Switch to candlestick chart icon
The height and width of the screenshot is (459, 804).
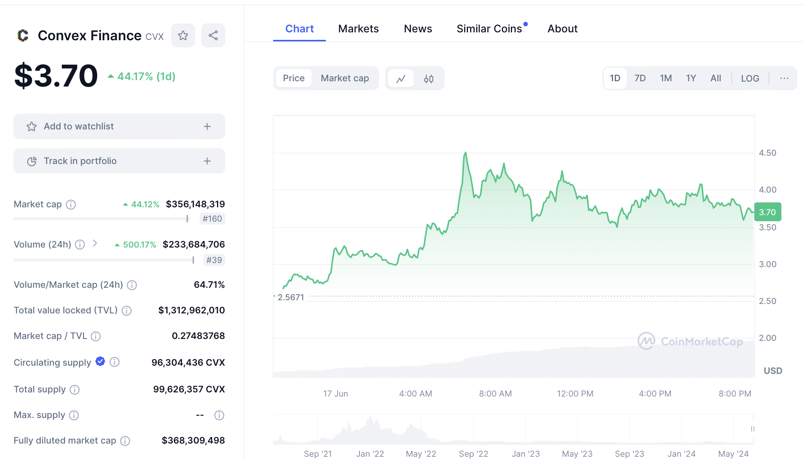pos(429,78)
